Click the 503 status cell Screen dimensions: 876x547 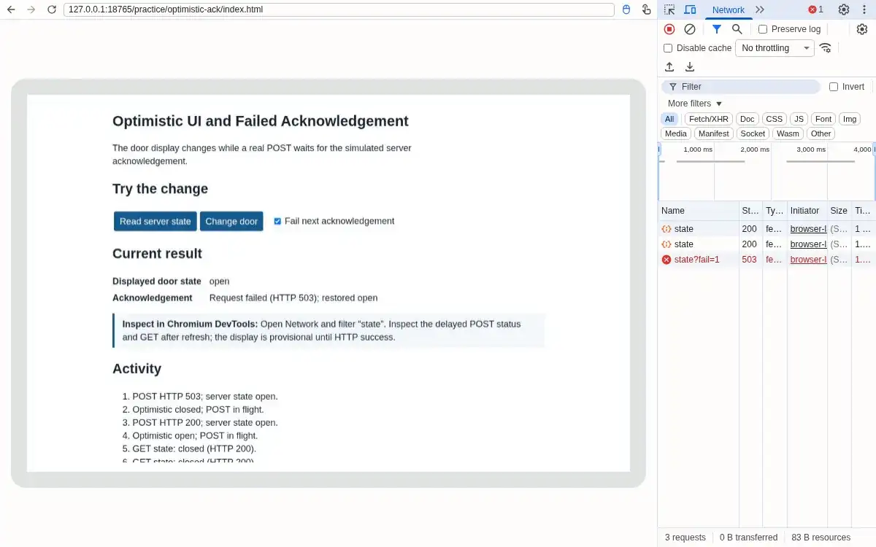click(750, 260)
